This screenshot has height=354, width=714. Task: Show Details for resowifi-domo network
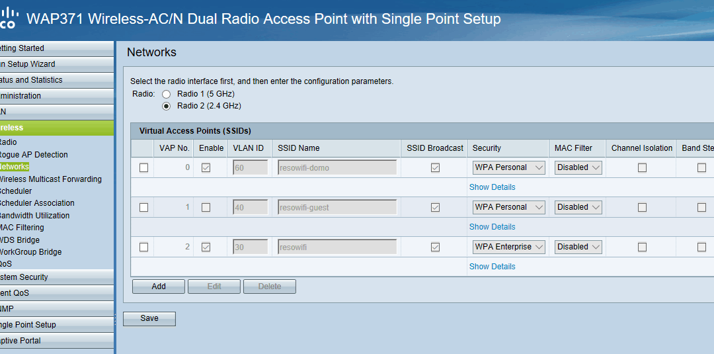pos(493,187)
